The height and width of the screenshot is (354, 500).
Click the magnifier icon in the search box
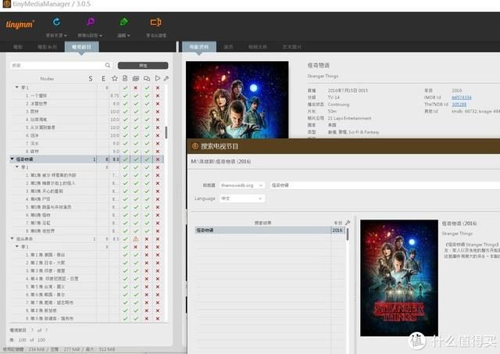(x=108, y=66)
